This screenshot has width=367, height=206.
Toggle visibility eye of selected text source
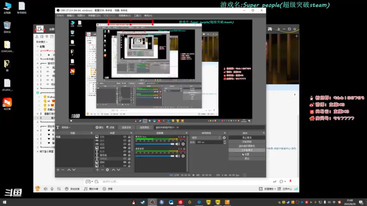(x=125, y=158)
